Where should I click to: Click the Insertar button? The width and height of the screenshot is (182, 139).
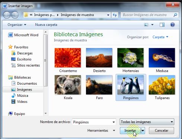point(130,130)
